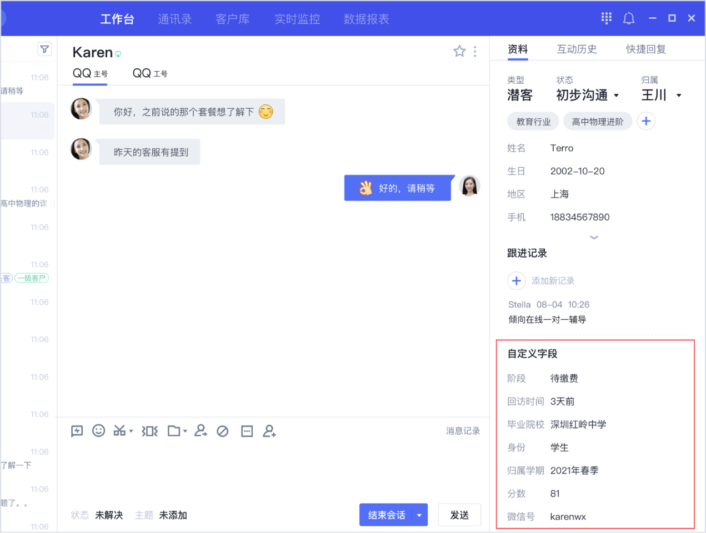Click the 学生 identity value

[x=559, y=447]
